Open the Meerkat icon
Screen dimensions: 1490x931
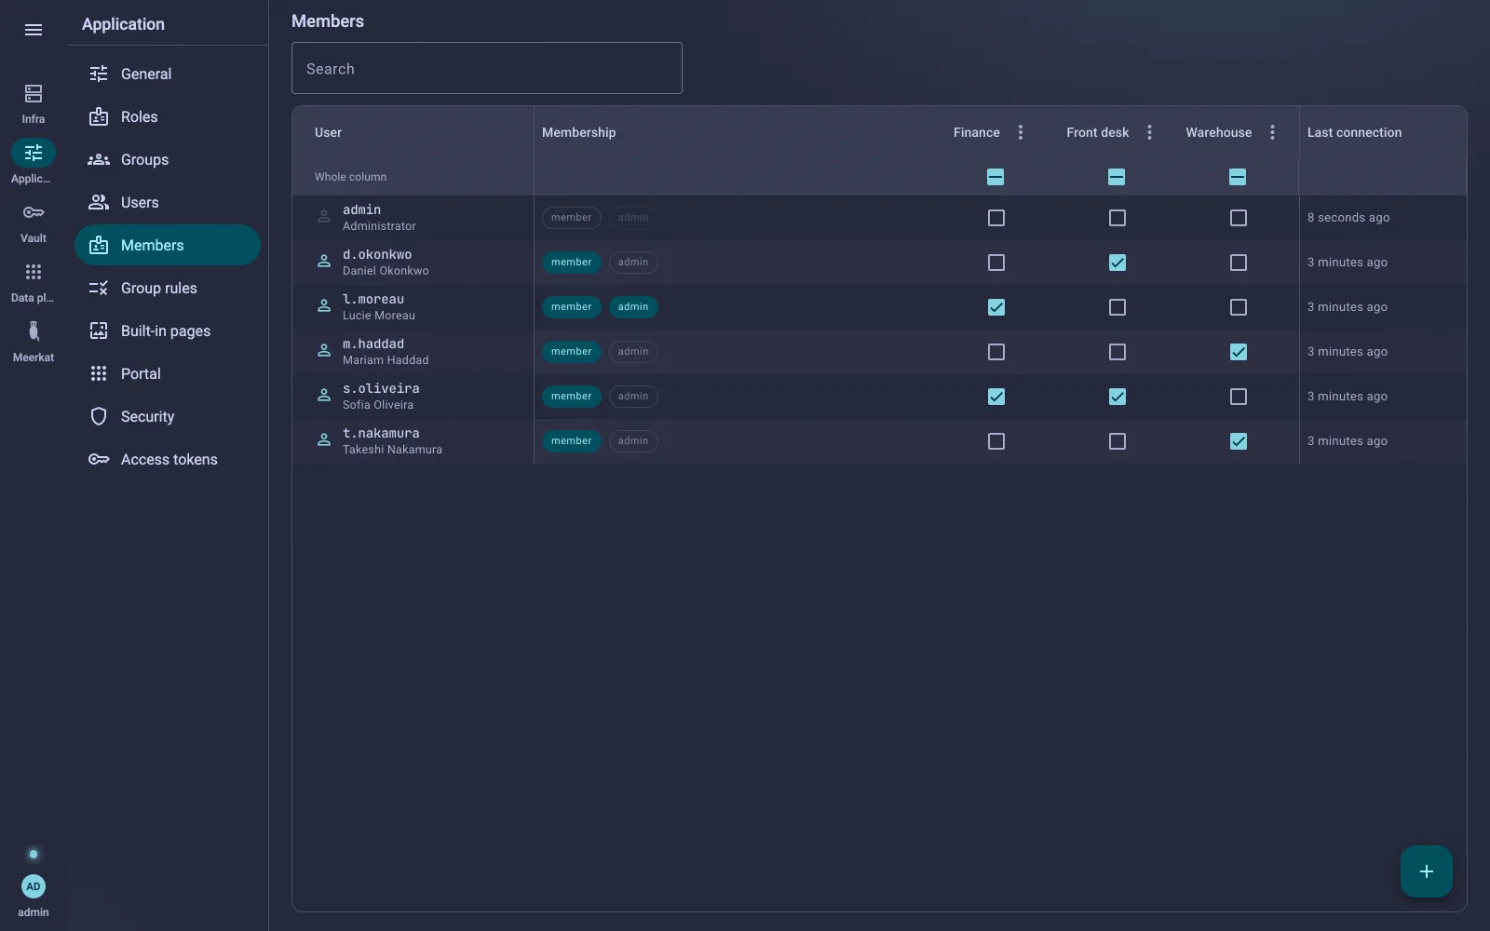[x=34, y=331]
